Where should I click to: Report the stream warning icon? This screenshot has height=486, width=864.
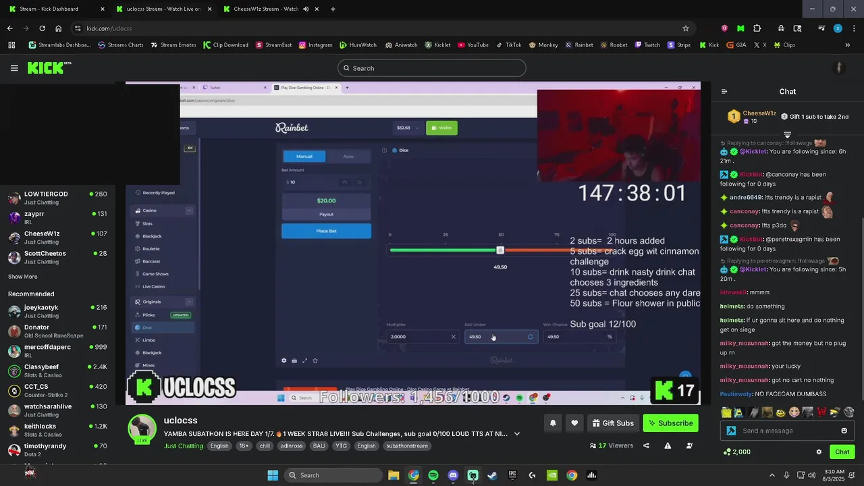tap(668, 446)
